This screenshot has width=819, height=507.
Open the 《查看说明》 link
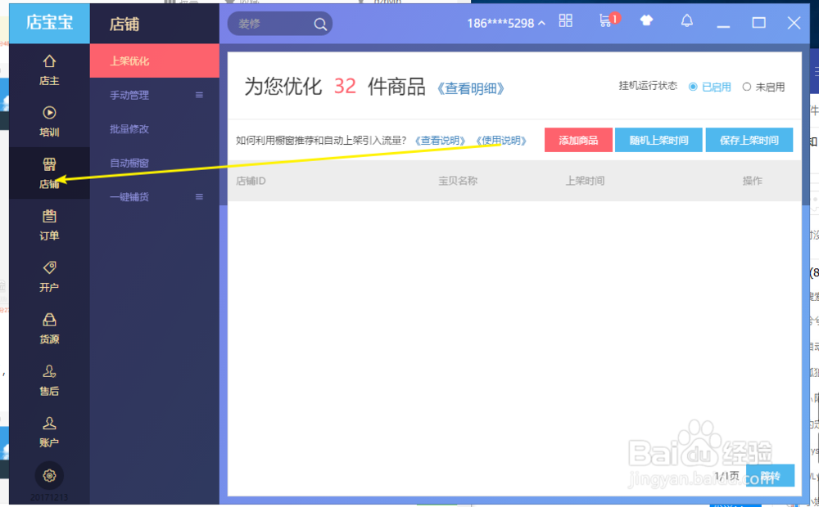[440, 141]
